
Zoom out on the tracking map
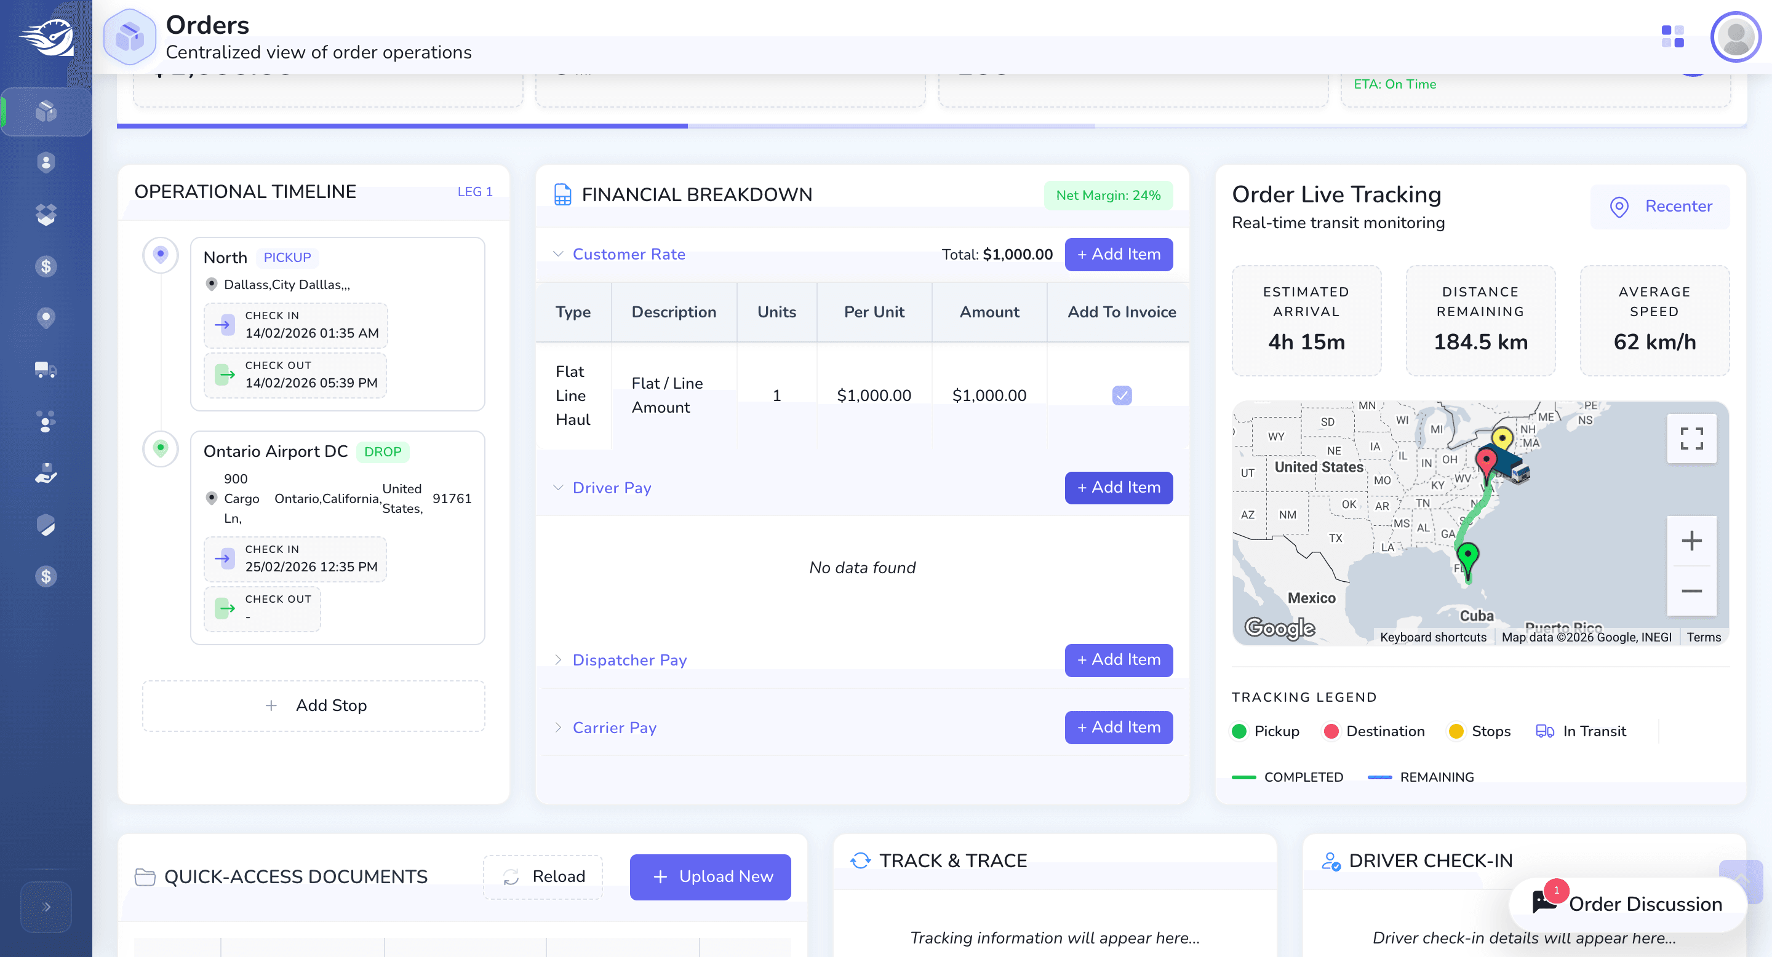[1691, 590]
